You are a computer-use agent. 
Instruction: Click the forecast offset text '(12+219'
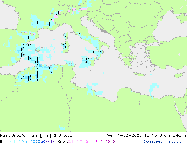(178, 135)
